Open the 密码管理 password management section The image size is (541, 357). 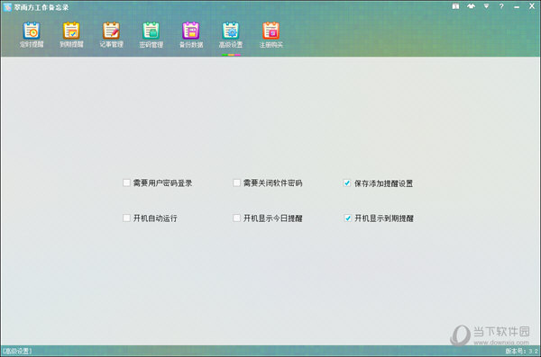(151, 35)
